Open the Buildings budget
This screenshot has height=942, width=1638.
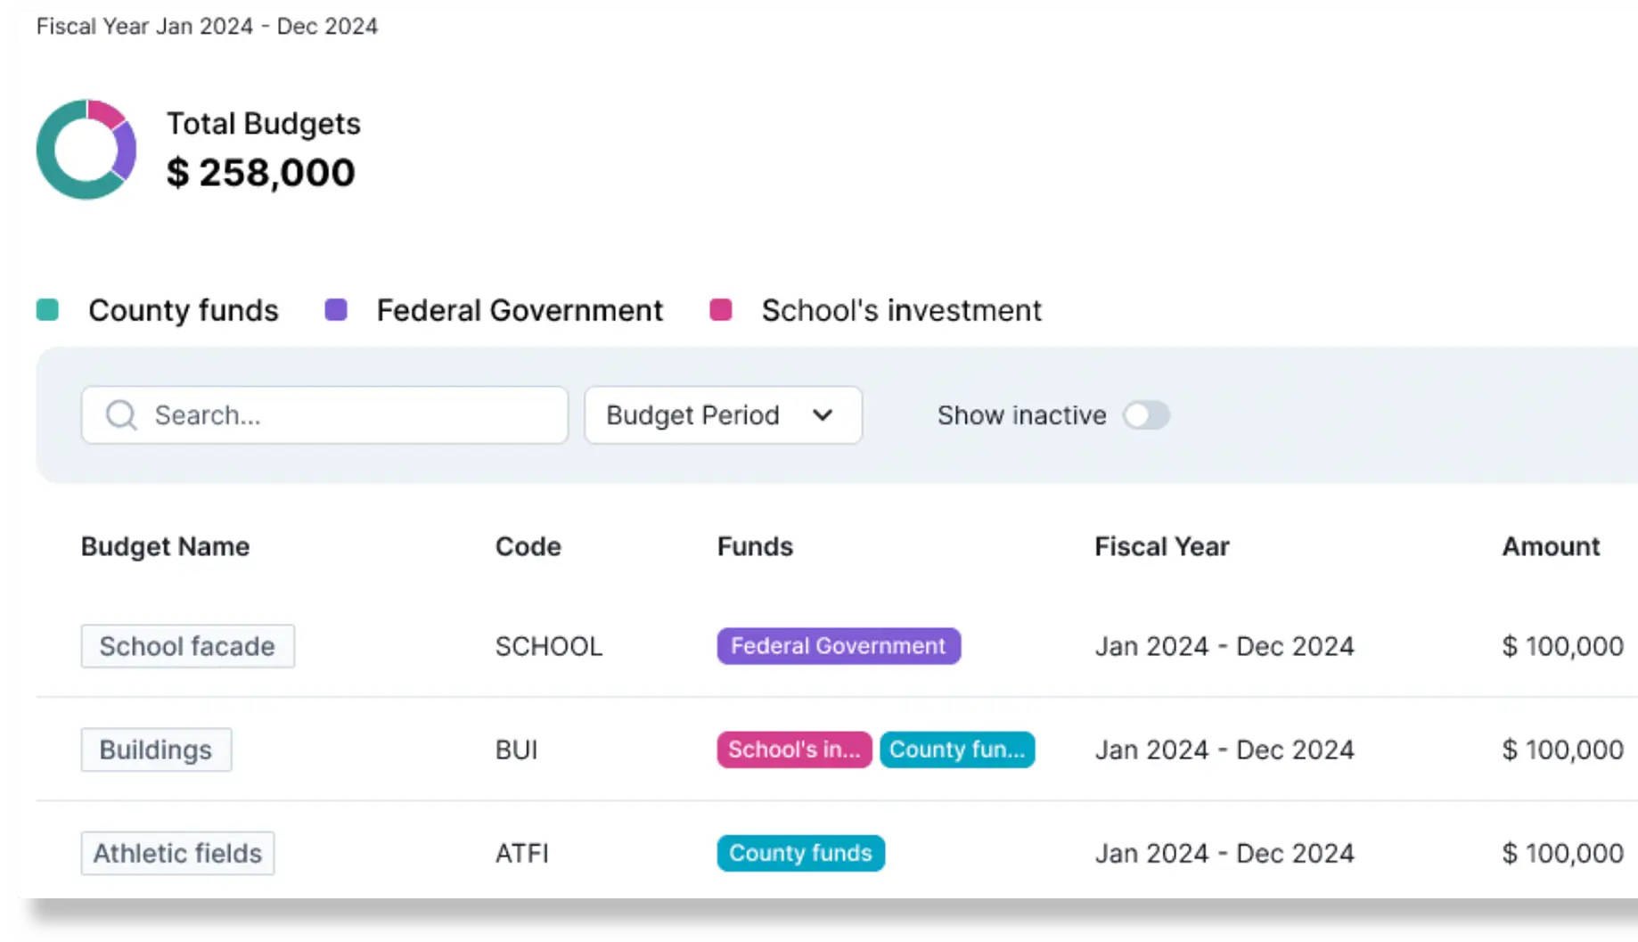(156, 750)
